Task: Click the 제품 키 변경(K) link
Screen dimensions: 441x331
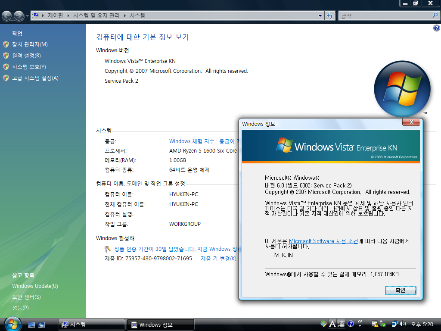Action: 218,259
